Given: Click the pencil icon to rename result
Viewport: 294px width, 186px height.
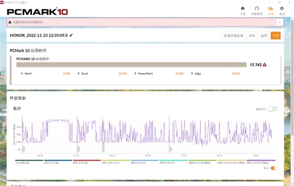Looking at the screenshot, I should pos(71,35).
